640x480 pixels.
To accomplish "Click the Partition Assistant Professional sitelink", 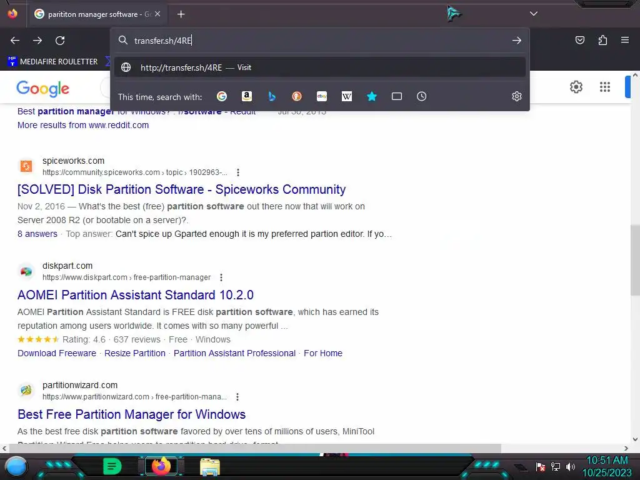I will [235, 353].
